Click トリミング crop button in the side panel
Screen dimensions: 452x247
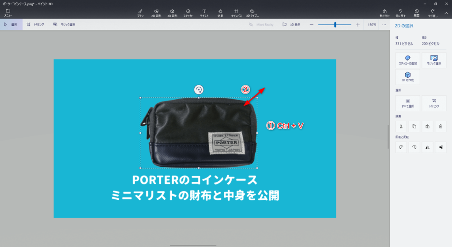(x=434, y=103)
